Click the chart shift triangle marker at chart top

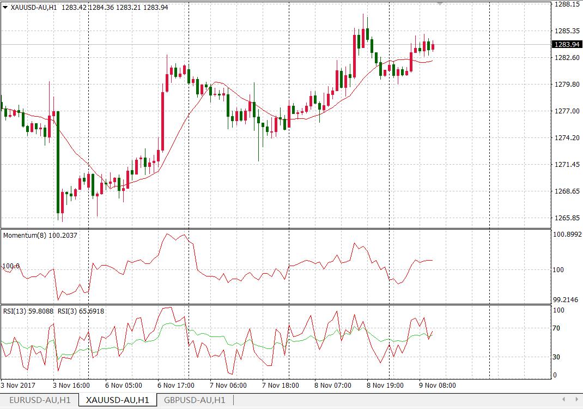(x=440, y=4)
